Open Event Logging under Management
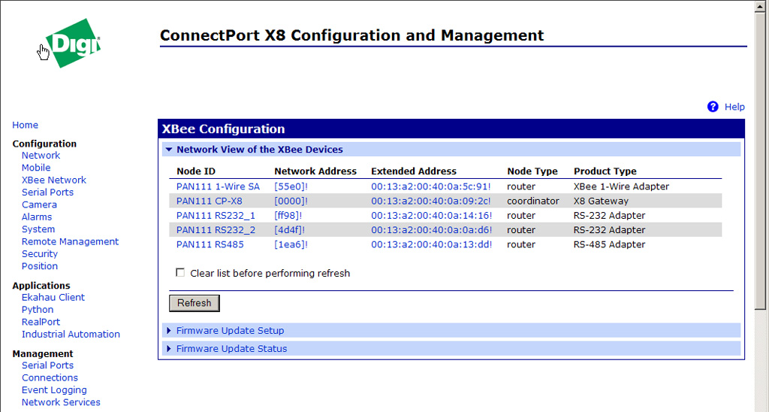Image resolution: width=769 pixels, height=412 pixels. pyautogui.click(x=54, y=390)
